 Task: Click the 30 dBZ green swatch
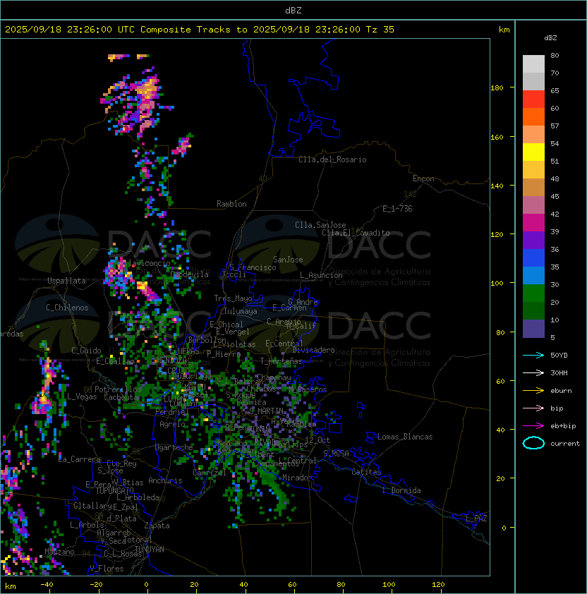pyautogui.click(x=533, y=293)
